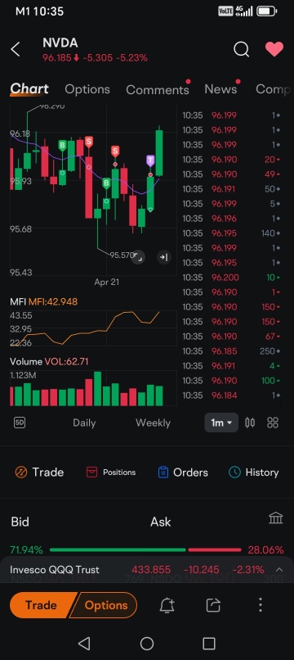Tap the MFI:42.948 indicator label

click(53, 301)
